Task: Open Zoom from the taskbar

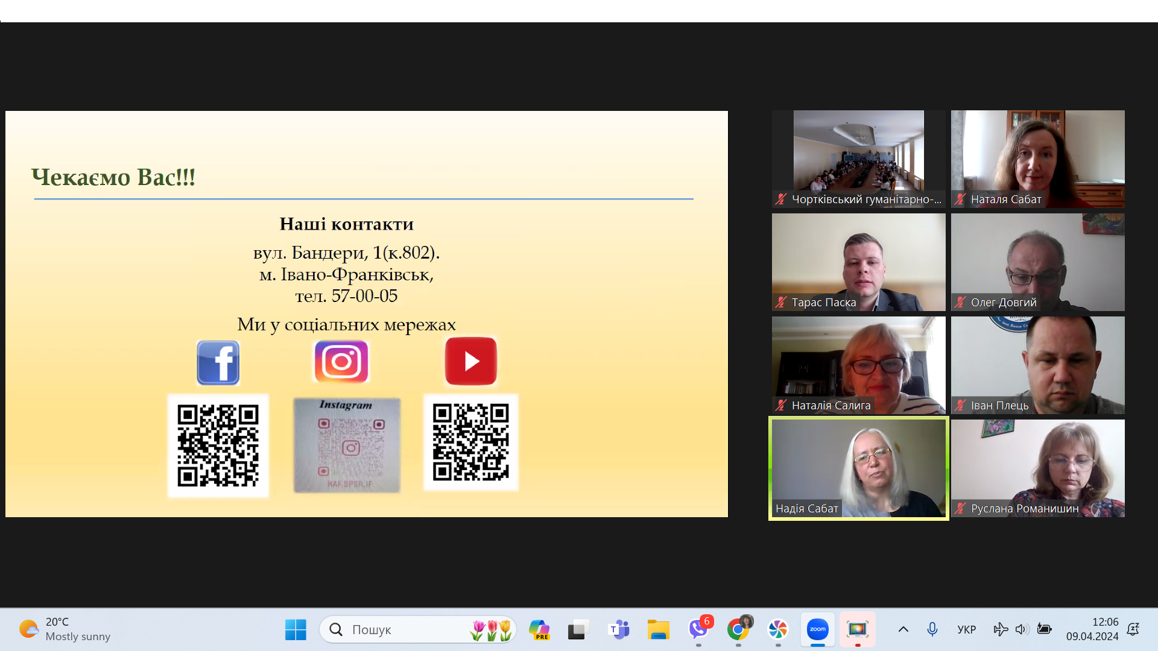Action: pyautogui.click(x=817, y=629)
